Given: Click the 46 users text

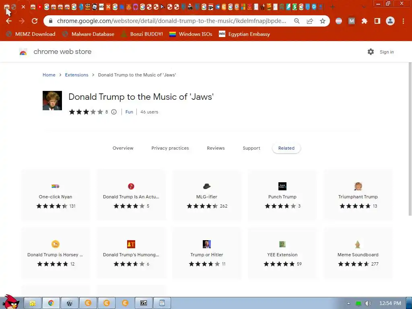Looking at the screenshot, I should tap(149, 112).
